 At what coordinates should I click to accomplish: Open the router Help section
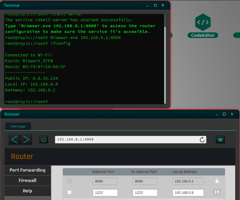tap(27, 191)
